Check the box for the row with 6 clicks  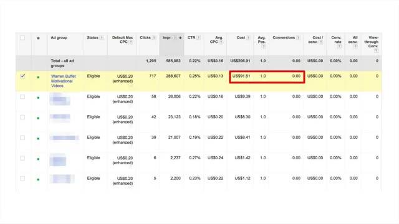(22, 158)
